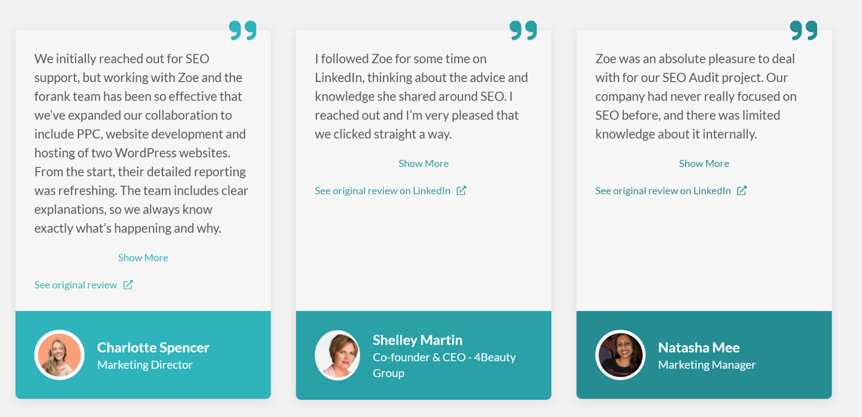The image size is (862, 417).
Task: Select Natasha Mee's profile photo
Action: pos(620,355)
